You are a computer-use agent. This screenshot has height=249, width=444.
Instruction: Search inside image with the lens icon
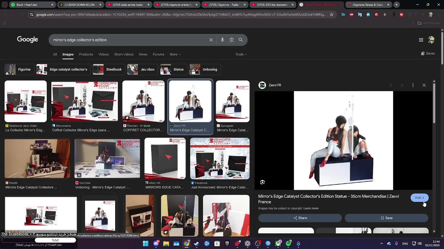pos(263,182)
